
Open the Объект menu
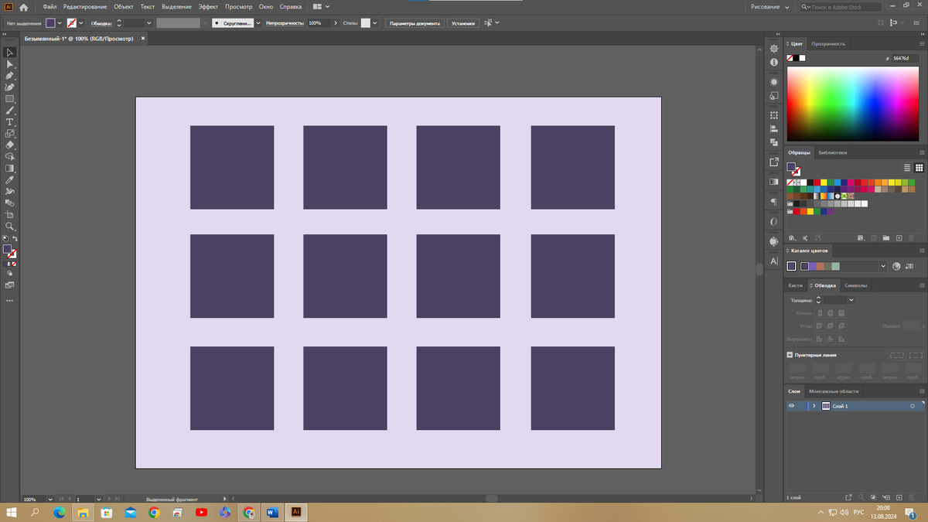click(x=124, y=7)
